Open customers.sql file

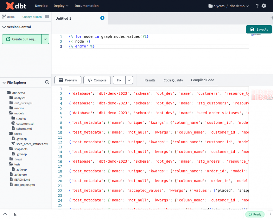(x=25, y=123)
